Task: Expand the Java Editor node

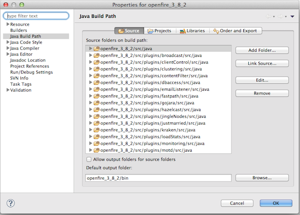Action: click(x=8, y=54)
